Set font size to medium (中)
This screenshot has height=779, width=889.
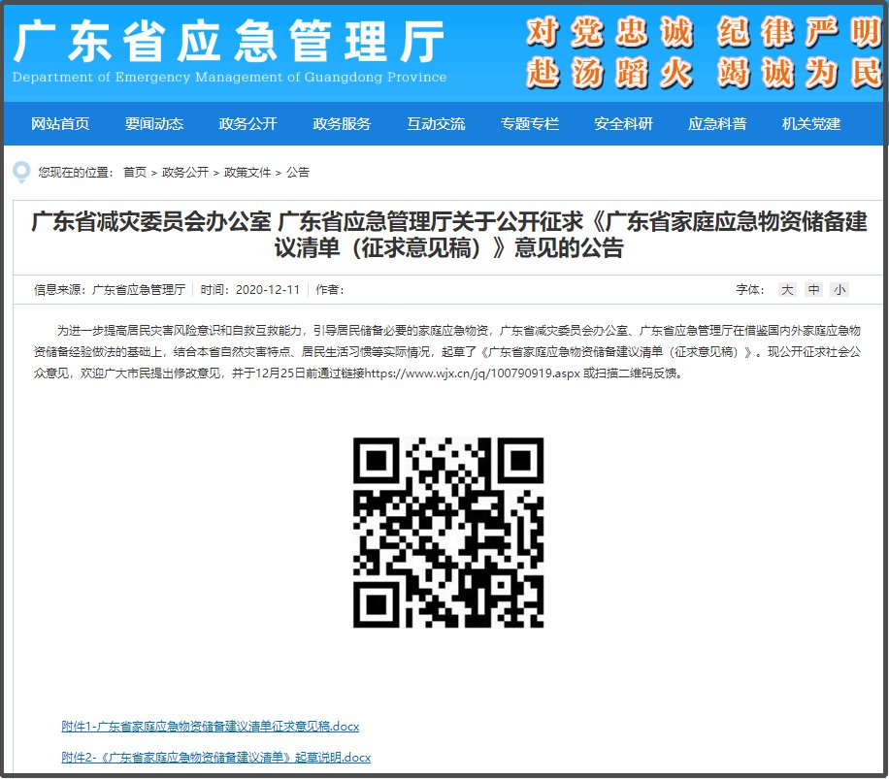click(813, 289)
